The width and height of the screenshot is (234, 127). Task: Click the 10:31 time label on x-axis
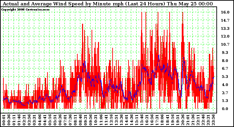coord(96,120)
